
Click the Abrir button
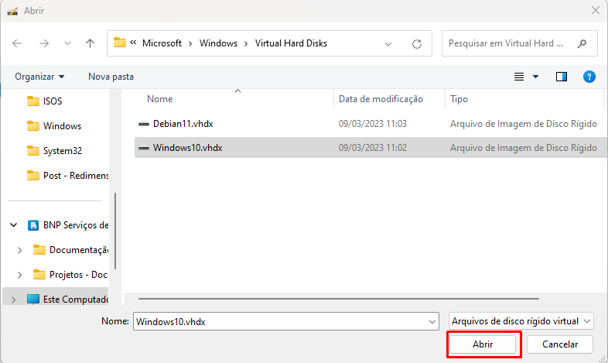483,344
